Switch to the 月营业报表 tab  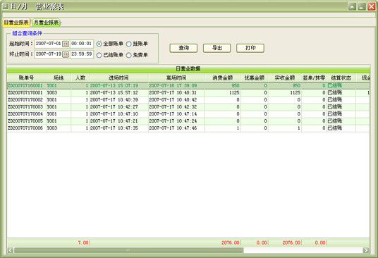coord(47,23)
